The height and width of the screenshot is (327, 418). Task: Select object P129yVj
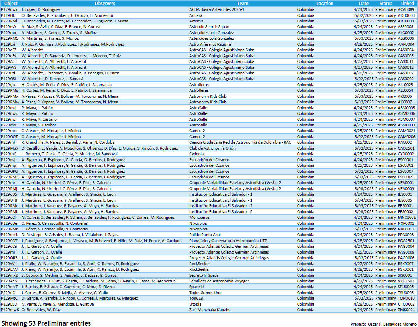click(8, 264)
